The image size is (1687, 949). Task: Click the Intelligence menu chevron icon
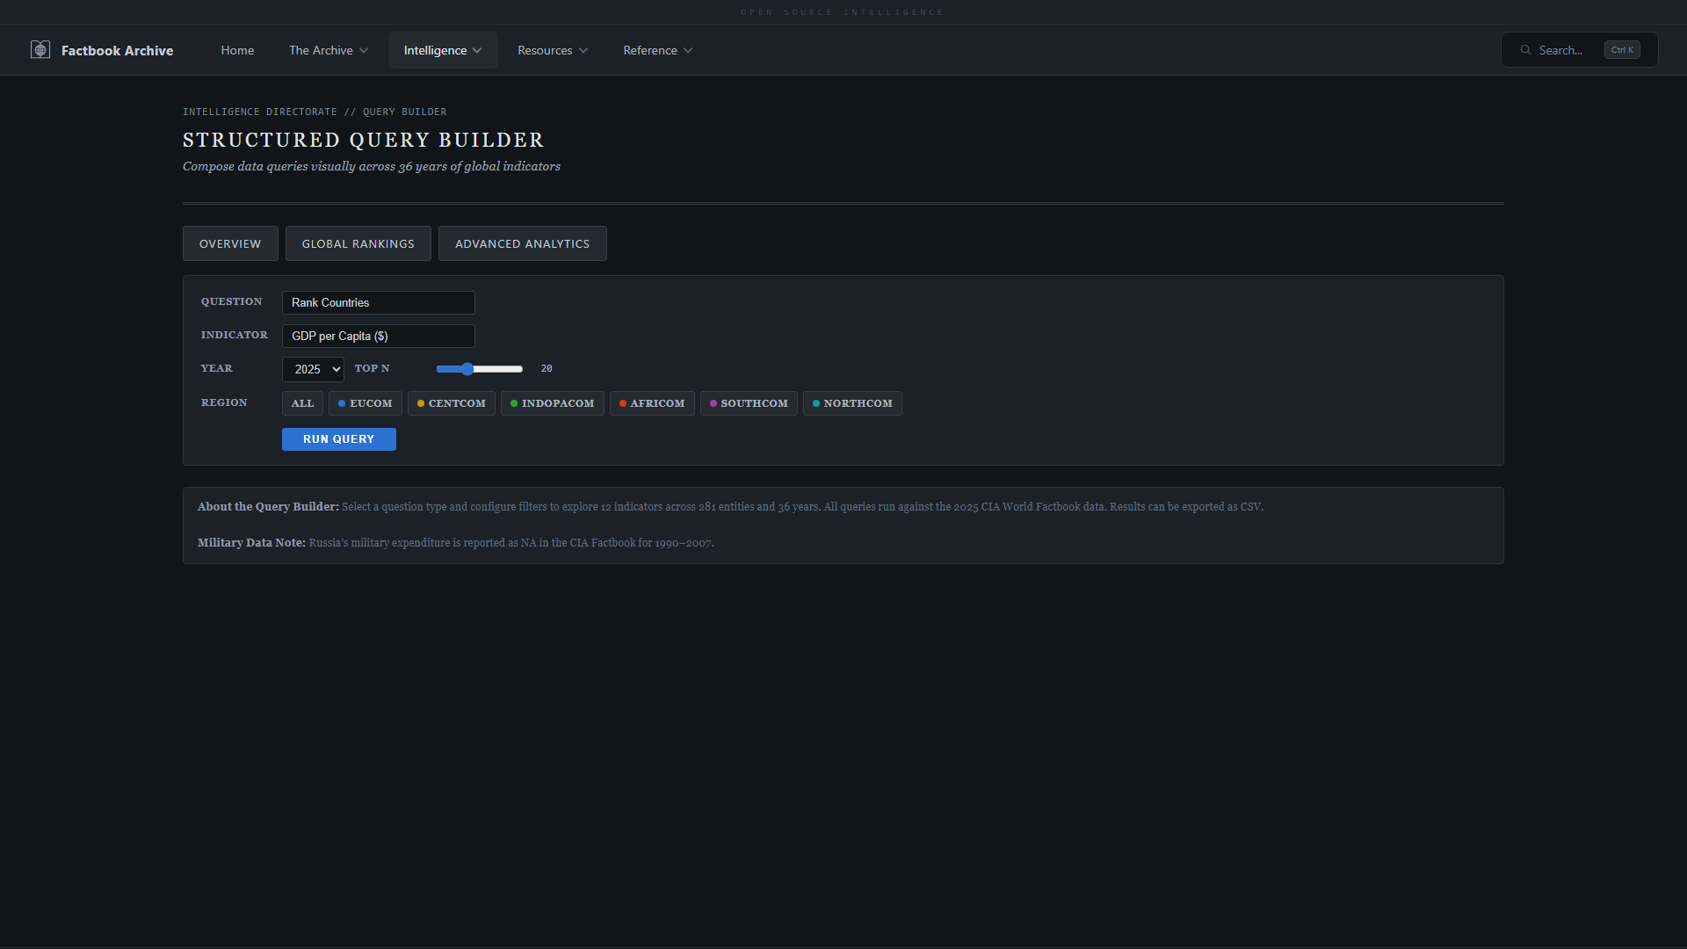477,51
